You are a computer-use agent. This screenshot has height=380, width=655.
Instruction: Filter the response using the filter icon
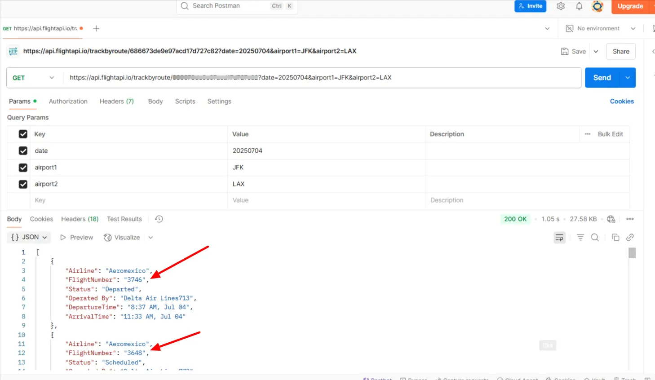pyautogui.click(x=580, y=238)
